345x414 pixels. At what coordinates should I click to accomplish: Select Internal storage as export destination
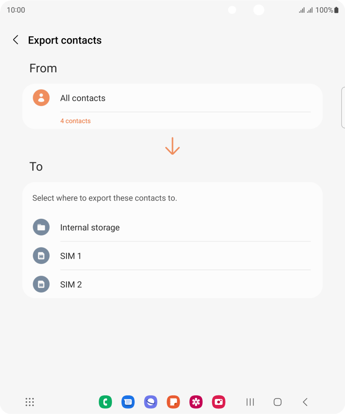point(172,227)
